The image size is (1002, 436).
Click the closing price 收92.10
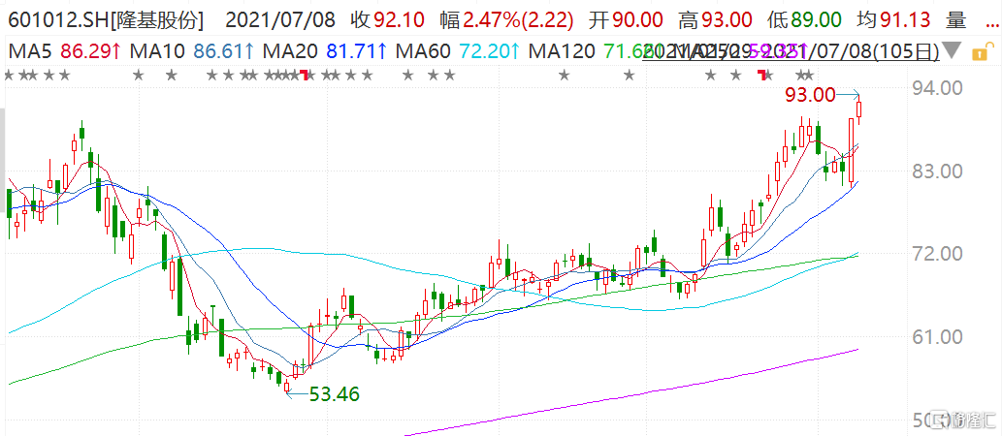click(x=388, y=20)
